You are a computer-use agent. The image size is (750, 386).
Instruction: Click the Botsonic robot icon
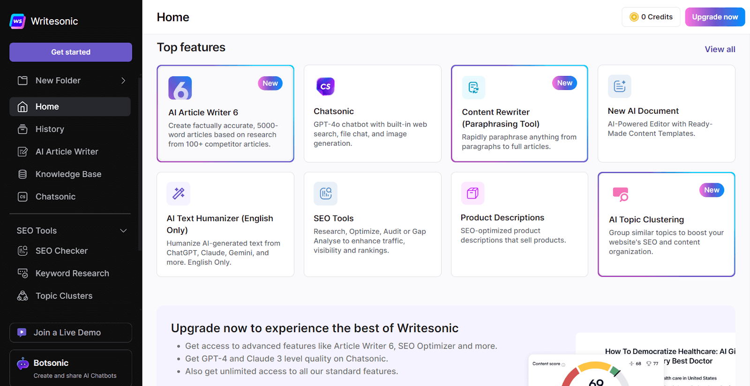pyautogui.click(x=23, y=364)
